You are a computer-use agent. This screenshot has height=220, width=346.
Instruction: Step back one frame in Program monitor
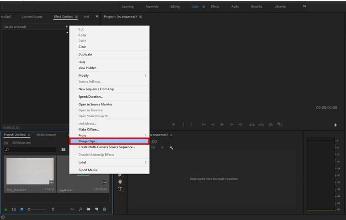point(213,125)
